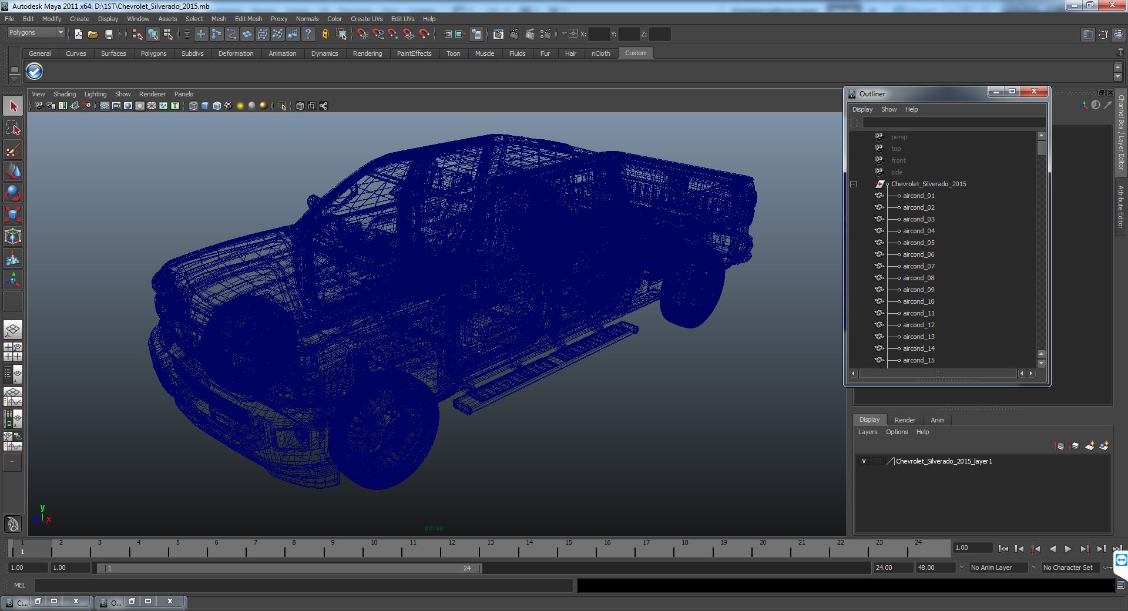Open the Outliner Display menu
The height and width of the screenshot is (611, 1128).
[862, 109]
